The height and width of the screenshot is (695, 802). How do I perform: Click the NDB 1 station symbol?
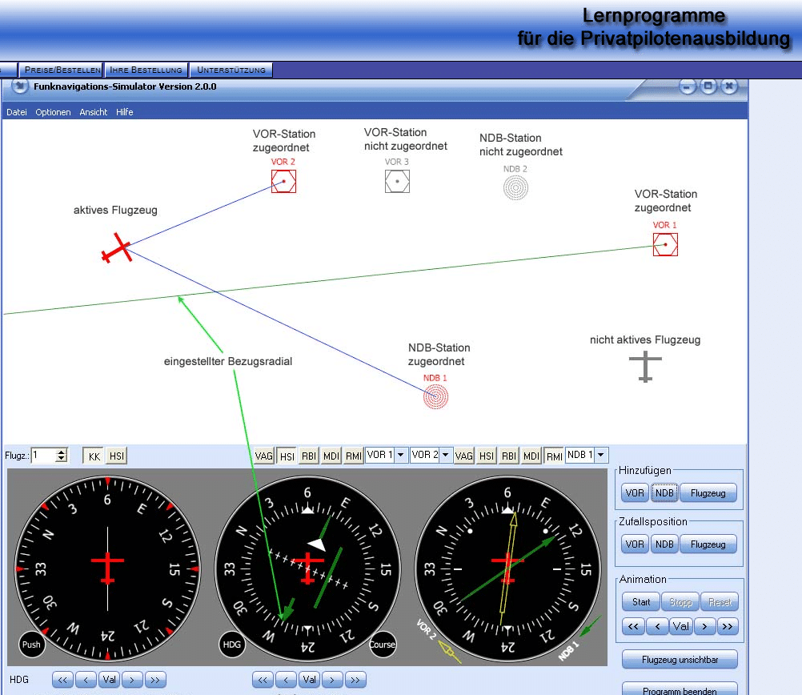pos(435,396)
